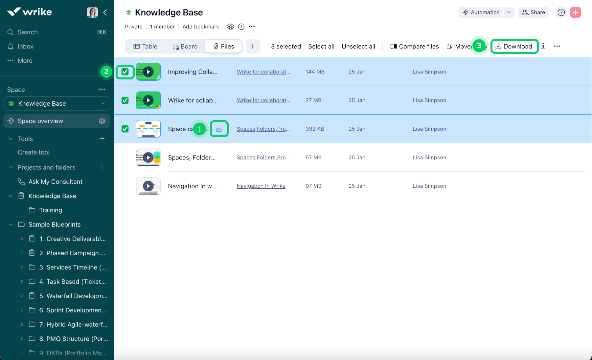Viewport: 592px width, 360px height.
Task: Uncheck the Wrike for collab... file checkbox
Action: tap(125, 100)
